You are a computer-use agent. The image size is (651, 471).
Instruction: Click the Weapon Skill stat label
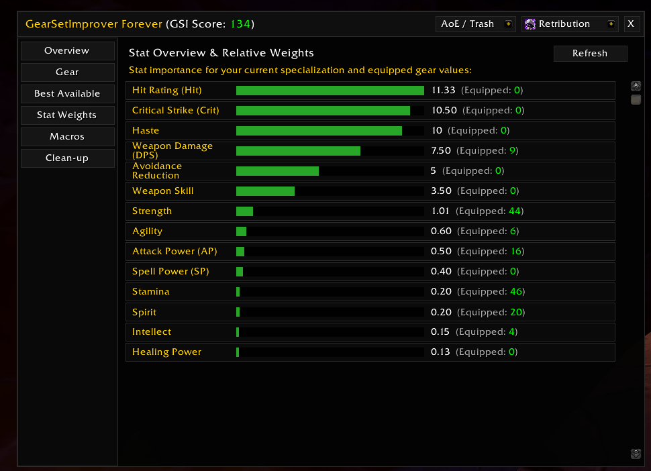[x=162, y=191]
